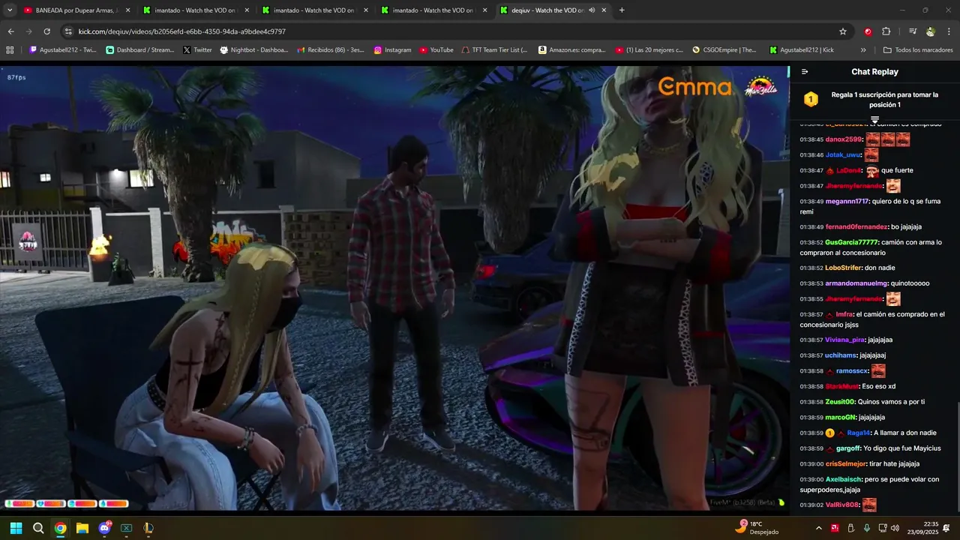Open GusGarcia77777's chat username
Image resolution: width=960 pixels, height=540 pixels.
[x=851, y=242]
